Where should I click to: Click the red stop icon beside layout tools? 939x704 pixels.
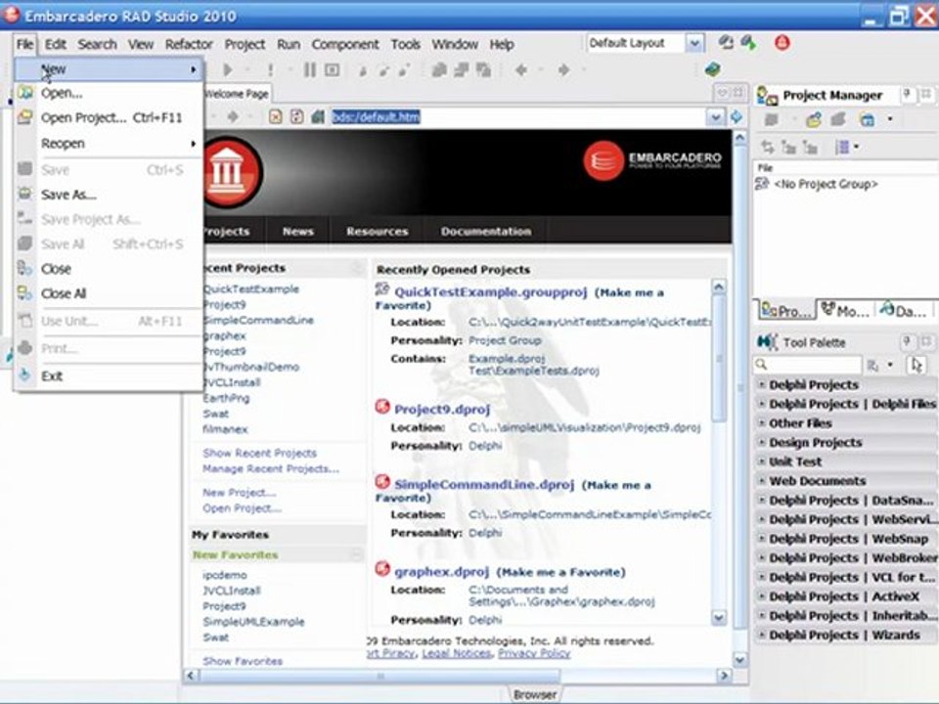(782, 42)
